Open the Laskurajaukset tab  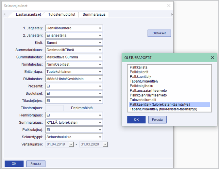point(28,14)
